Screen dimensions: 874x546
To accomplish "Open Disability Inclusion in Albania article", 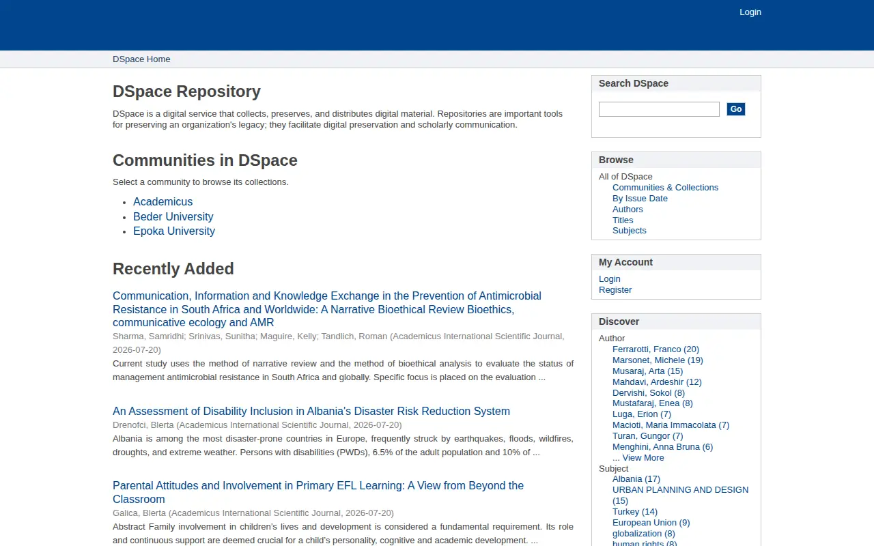I will pyautogui.click(x=311, y=412).
